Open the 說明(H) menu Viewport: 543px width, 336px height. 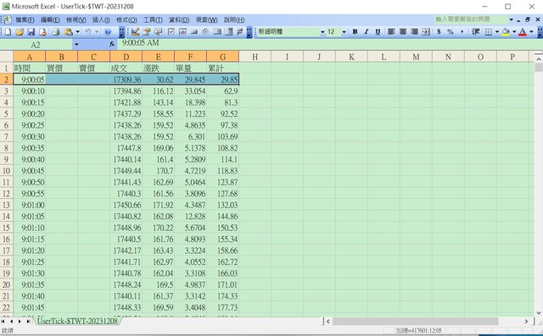[x=234, y=20]
